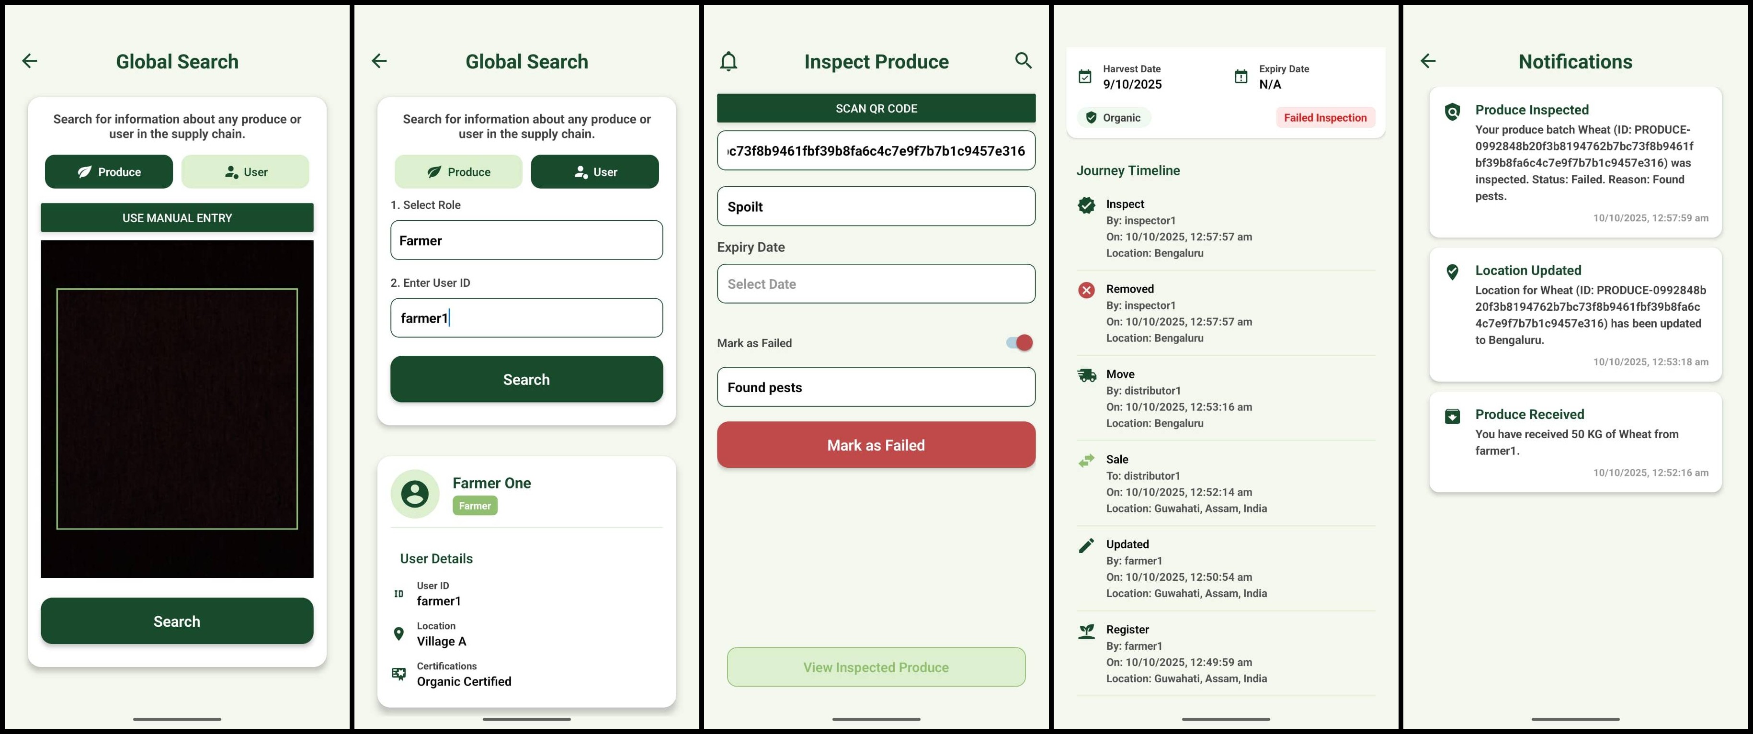The width and height of the screenshot is (1753, 734).
Task: Tap the Inspect verified badge icon in timeline
Action: click(1087, 205)
